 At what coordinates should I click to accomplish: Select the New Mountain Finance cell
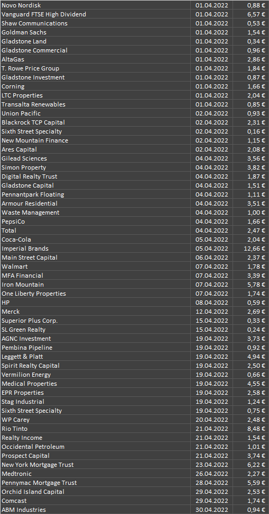(96, 140)
